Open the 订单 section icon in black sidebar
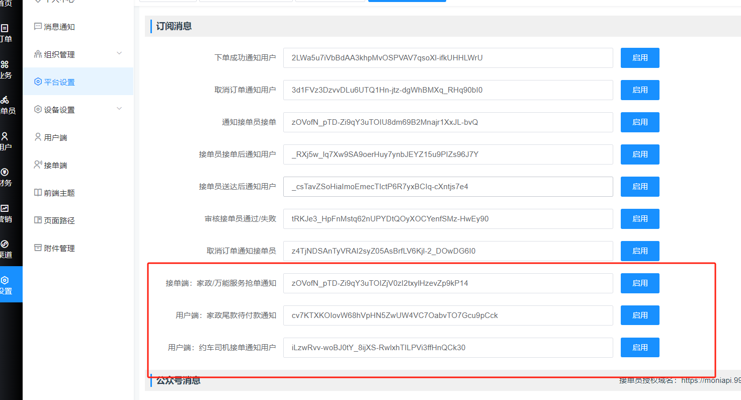This screenshot has width=741, height=400. (x=5, y=28)
